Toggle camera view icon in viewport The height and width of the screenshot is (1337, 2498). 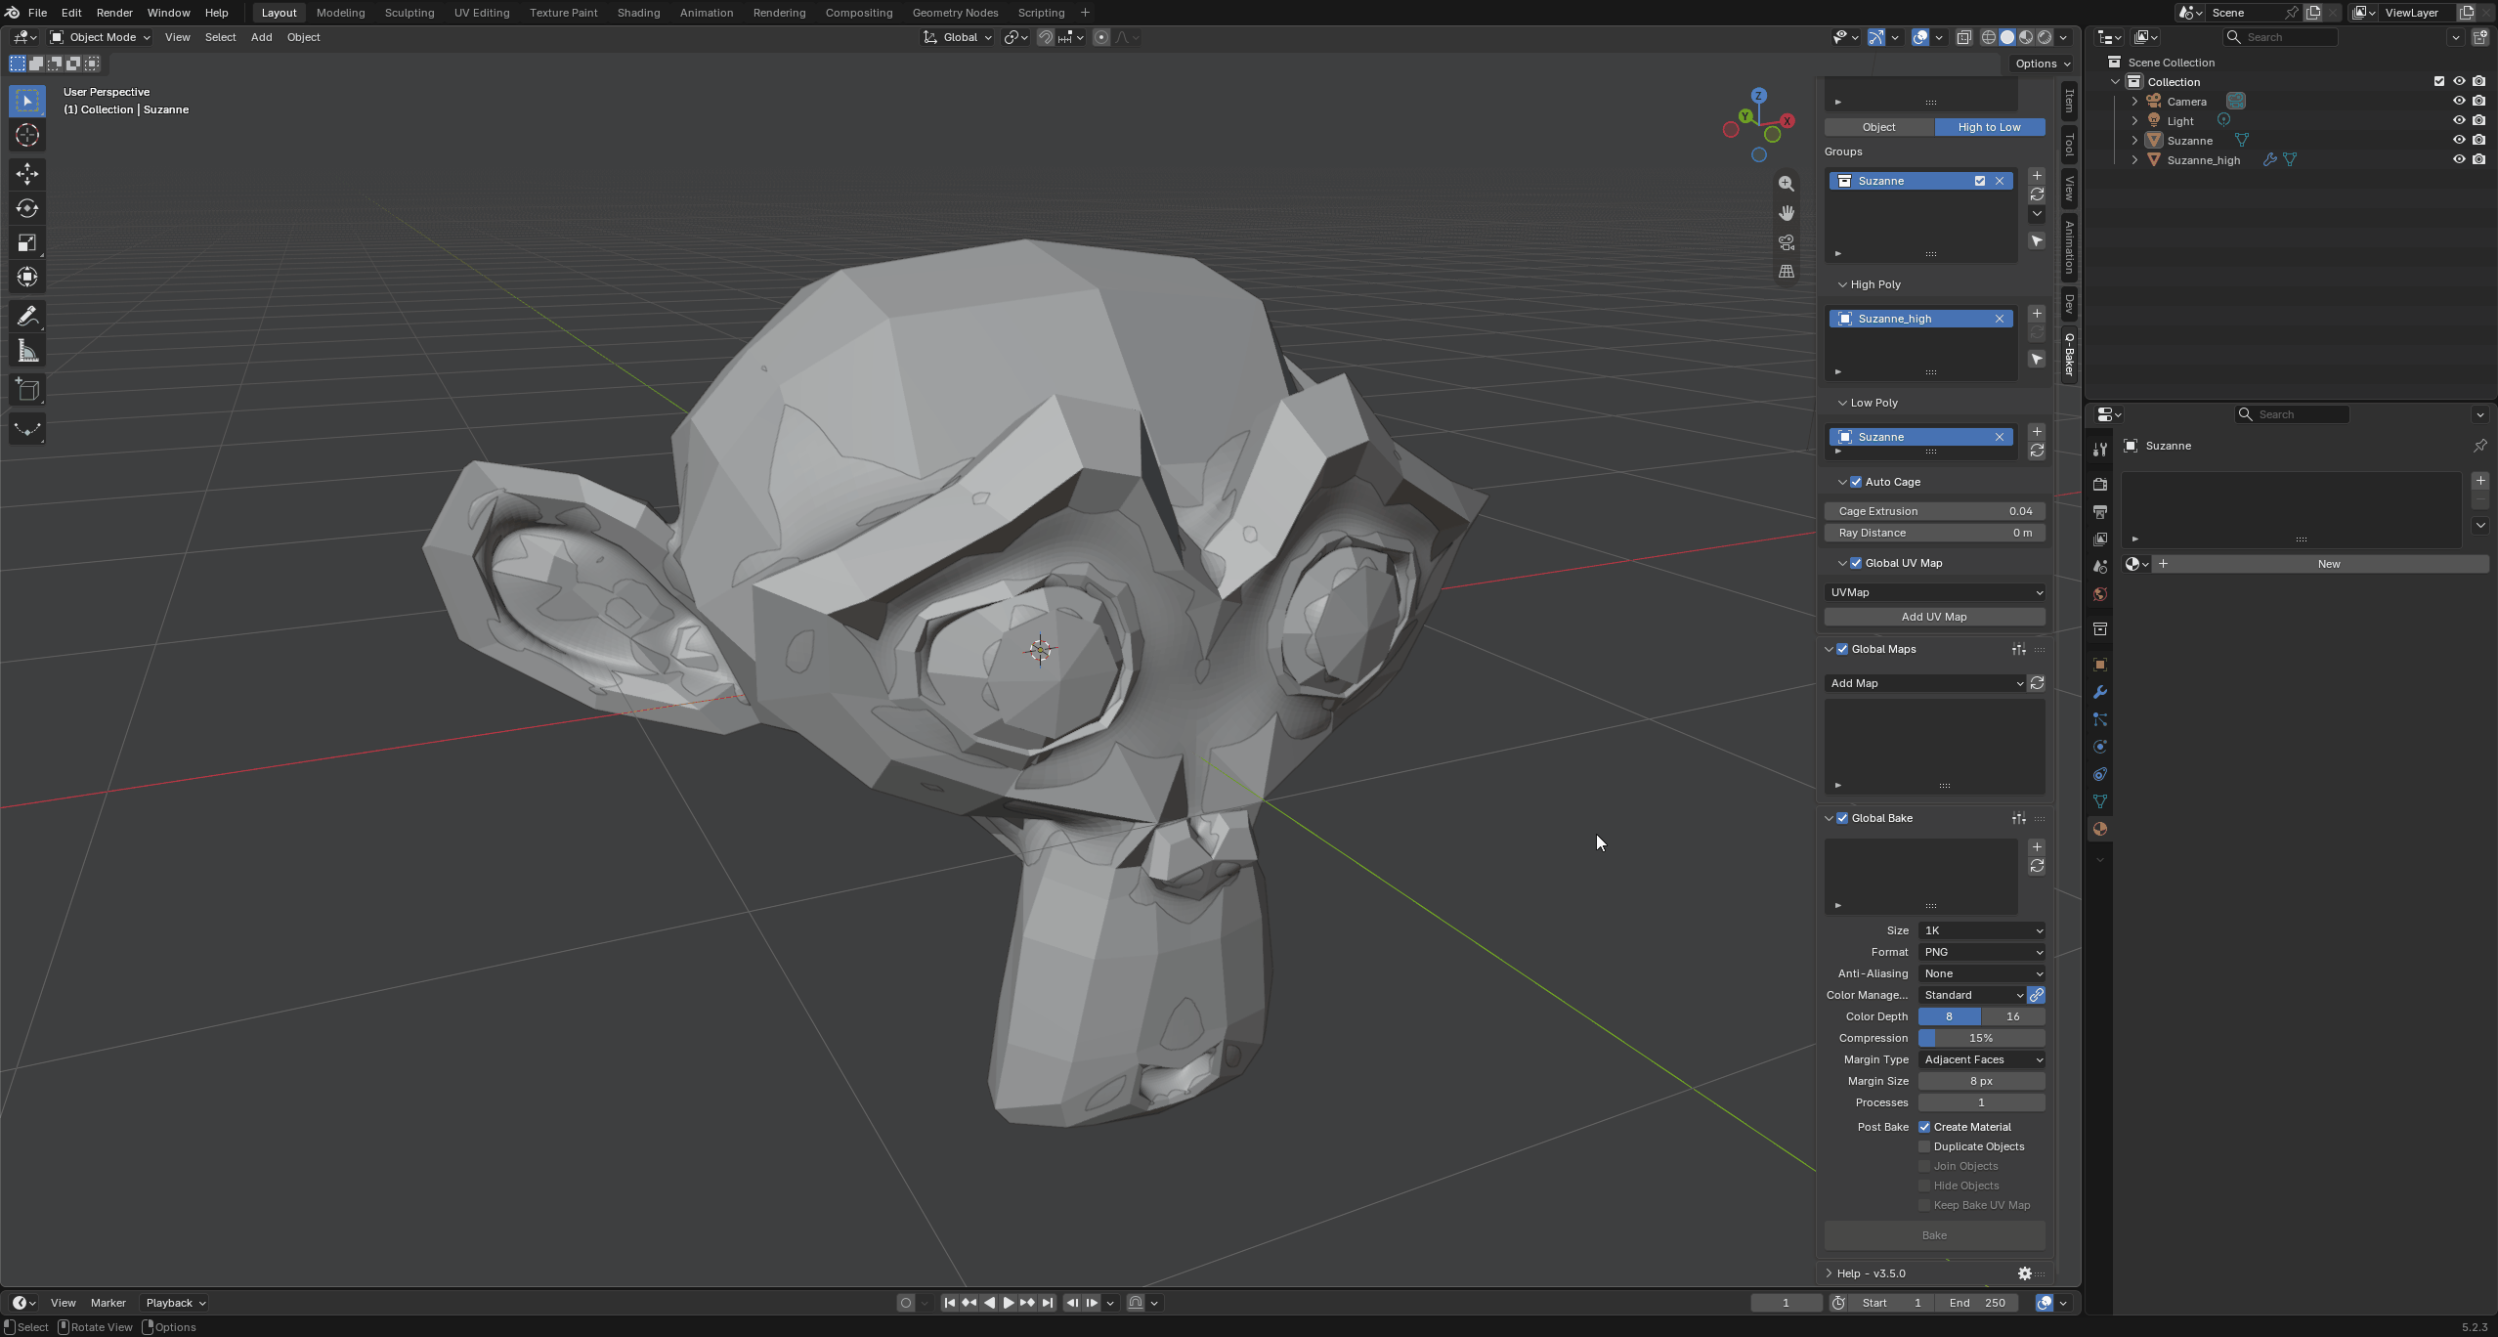(x=1787, y=242)
